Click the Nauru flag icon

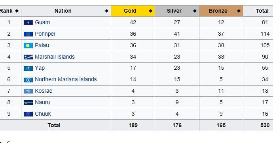point(28,103)
